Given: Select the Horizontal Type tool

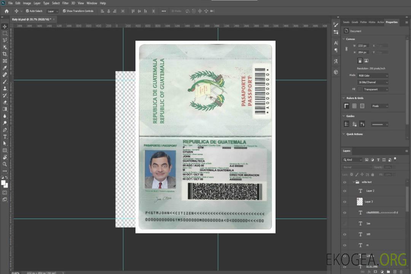Looking at the screenshot, I should [5, 137].
